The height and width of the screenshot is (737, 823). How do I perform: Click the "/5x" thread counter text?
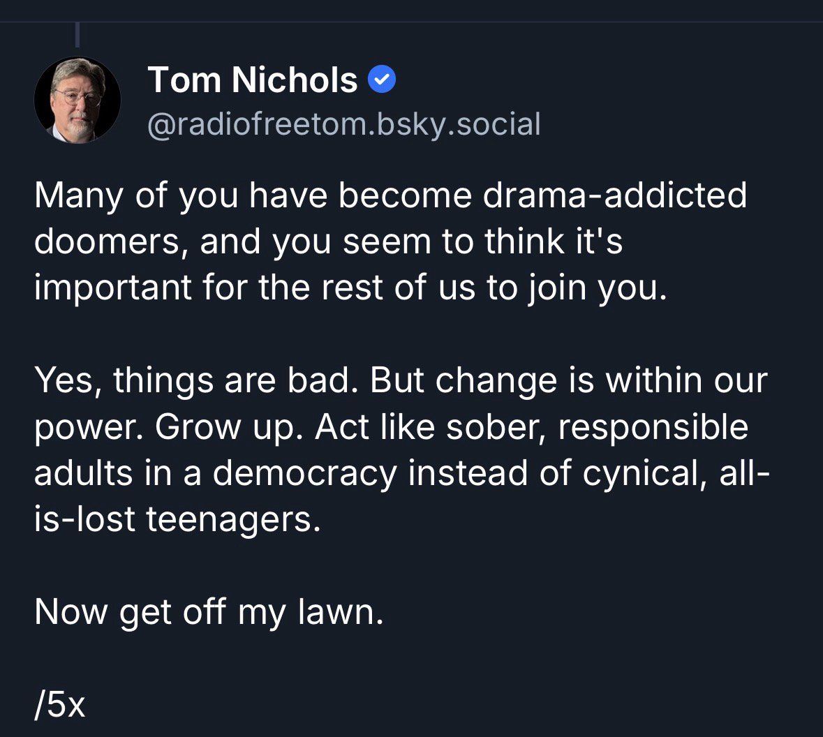coord(59,705)
